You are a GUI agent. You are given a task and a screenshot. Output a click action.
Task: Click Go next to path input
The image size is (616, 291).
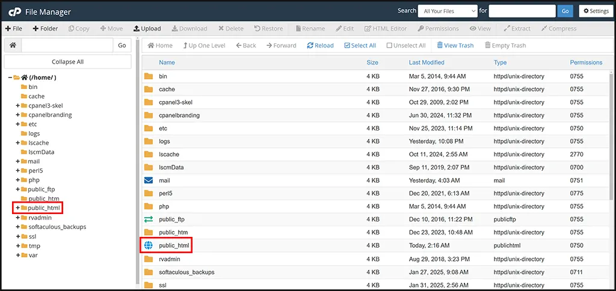[122, 45]
